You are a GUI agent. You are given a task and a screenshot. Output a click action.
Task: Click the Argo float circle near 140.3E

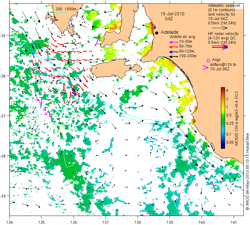[x=212, y=184]
